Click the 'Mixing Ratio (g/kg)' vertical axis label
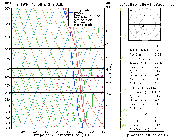177x137 pixels. (110, 79)
